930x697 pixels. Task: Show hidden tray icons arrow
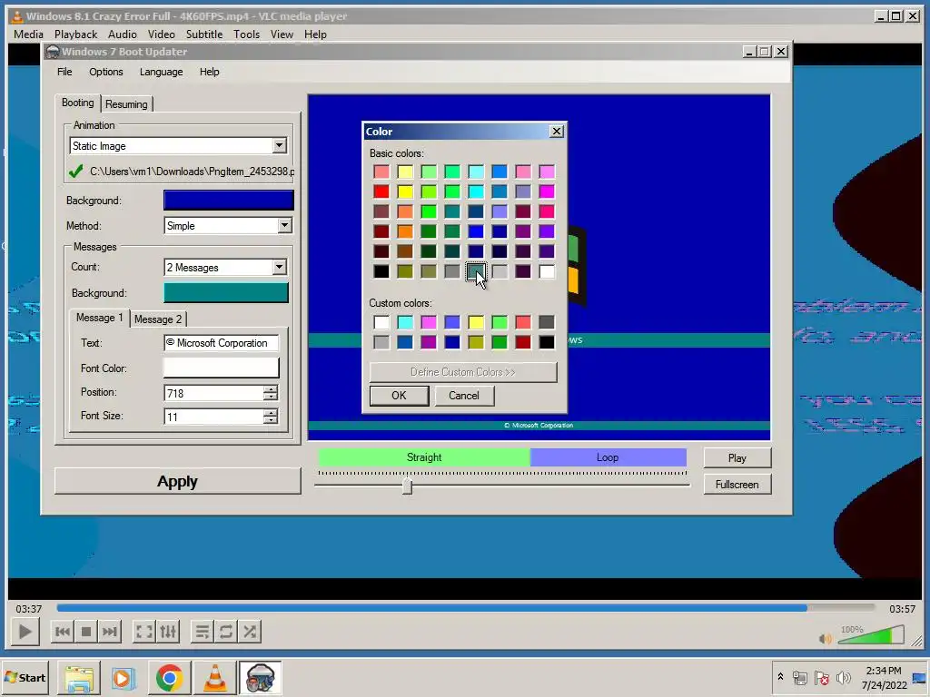pyautogui.click(x=780, y=677)
